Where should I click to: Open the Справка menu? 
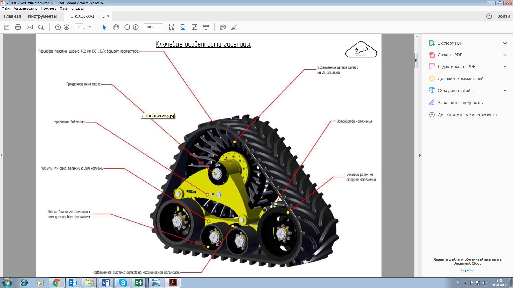point(77,8)
